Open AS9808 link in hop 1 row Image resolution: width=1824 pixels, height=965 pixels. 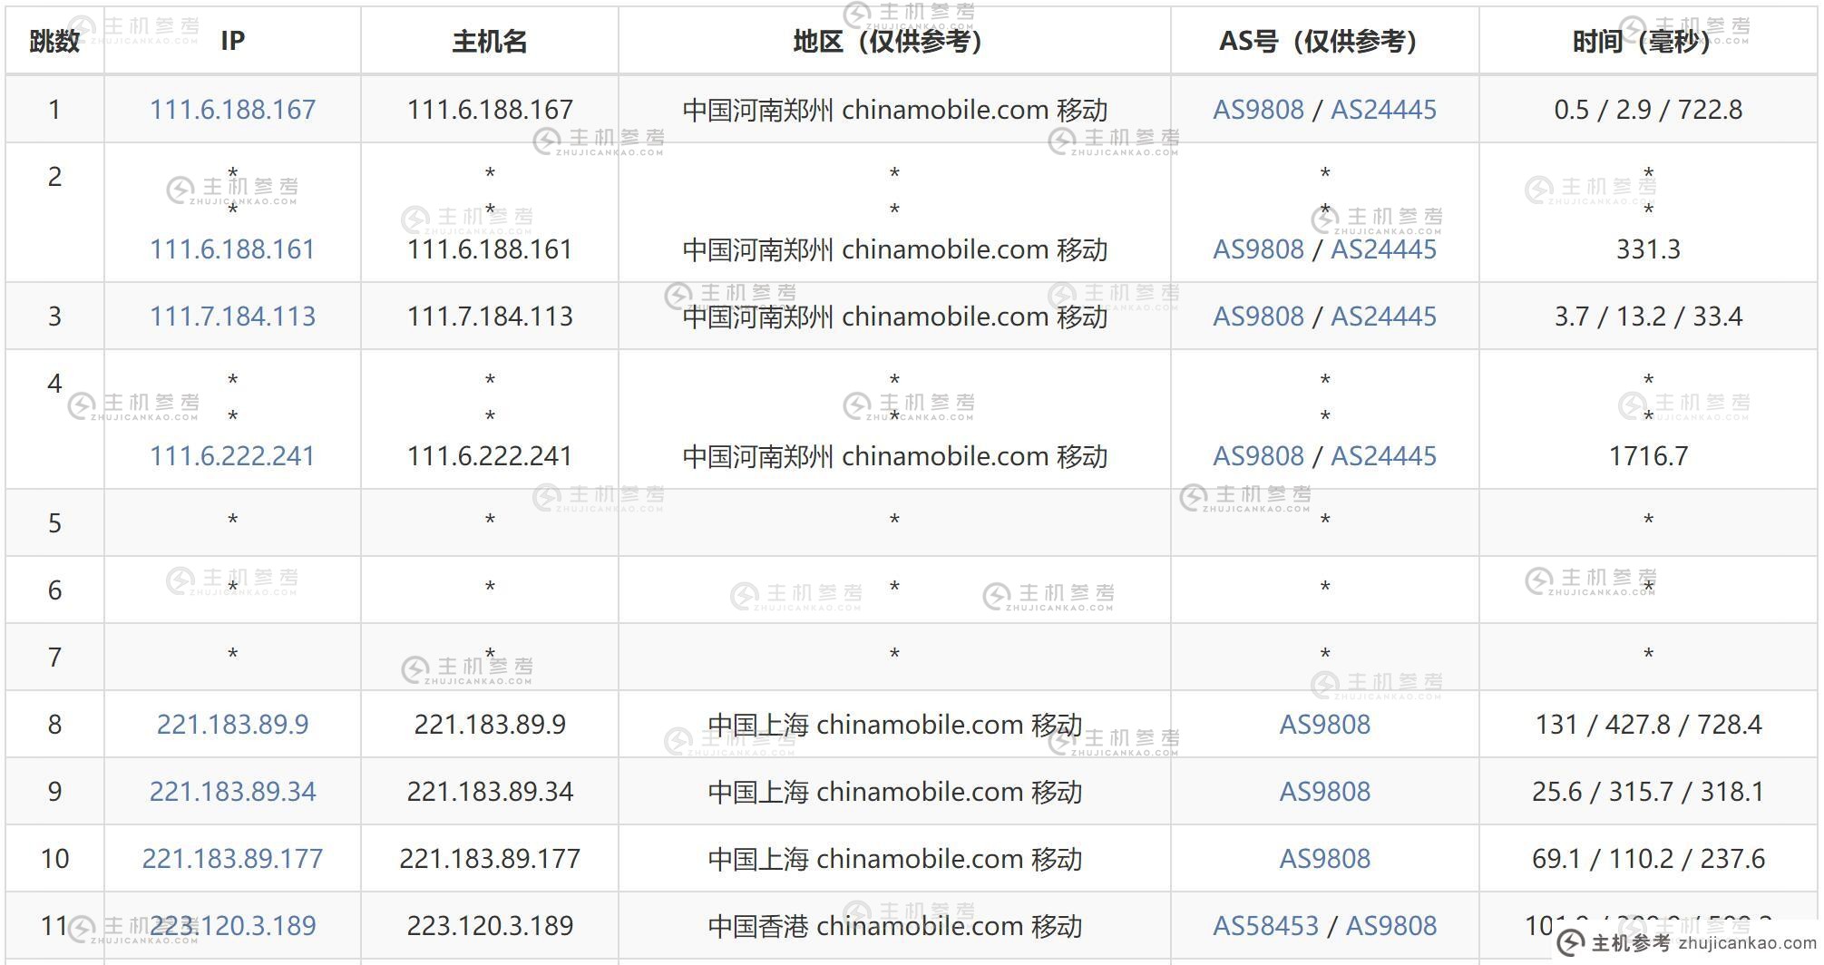pos(1258,110)
